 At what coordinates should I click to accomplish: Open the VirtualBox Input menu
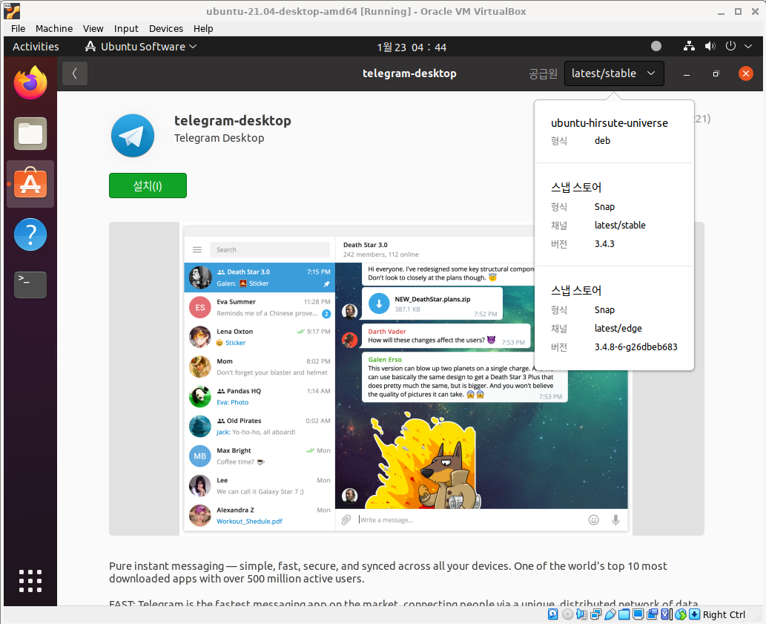coord(126,28)
